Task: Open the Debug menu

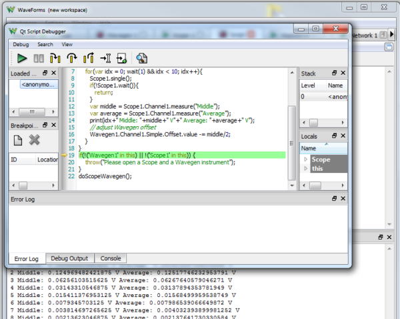Action: (x=21, y=45)
